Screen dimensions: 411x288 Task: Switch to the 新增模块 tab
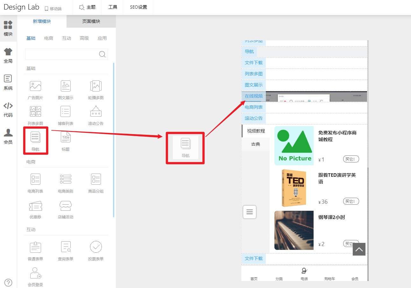pos(42,21)
